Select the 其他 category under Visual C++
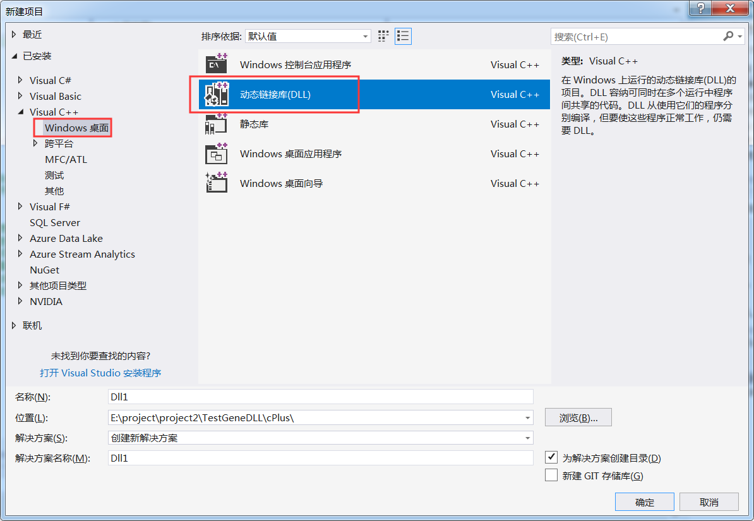Viewport: 754px width, 521px height. (54, 191)
